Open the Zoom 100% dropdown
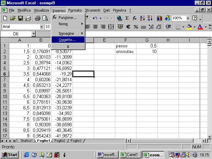The width and height of the screenshot is (212, 159). 188,18
